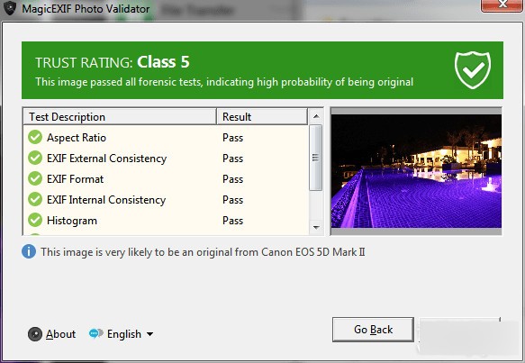Click the purple pool photo thumbnail
The height and width of the screenshot is (363, 525).
416,171
